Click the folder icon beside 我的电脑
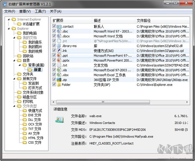 (19, 33)
